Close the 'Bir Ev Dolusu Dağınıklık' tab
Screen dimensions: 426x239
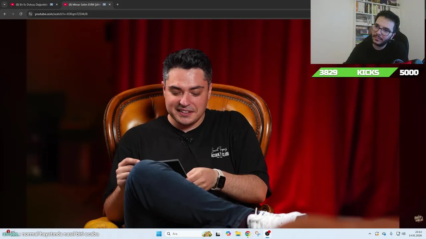pyautogui.click(x=57, y=4)
